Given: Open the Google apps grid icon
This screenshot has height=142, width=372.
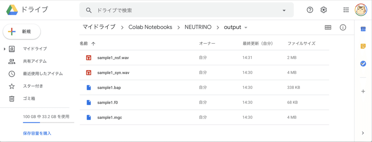Looking at the screenshot, I should click(x=346, y=10).
